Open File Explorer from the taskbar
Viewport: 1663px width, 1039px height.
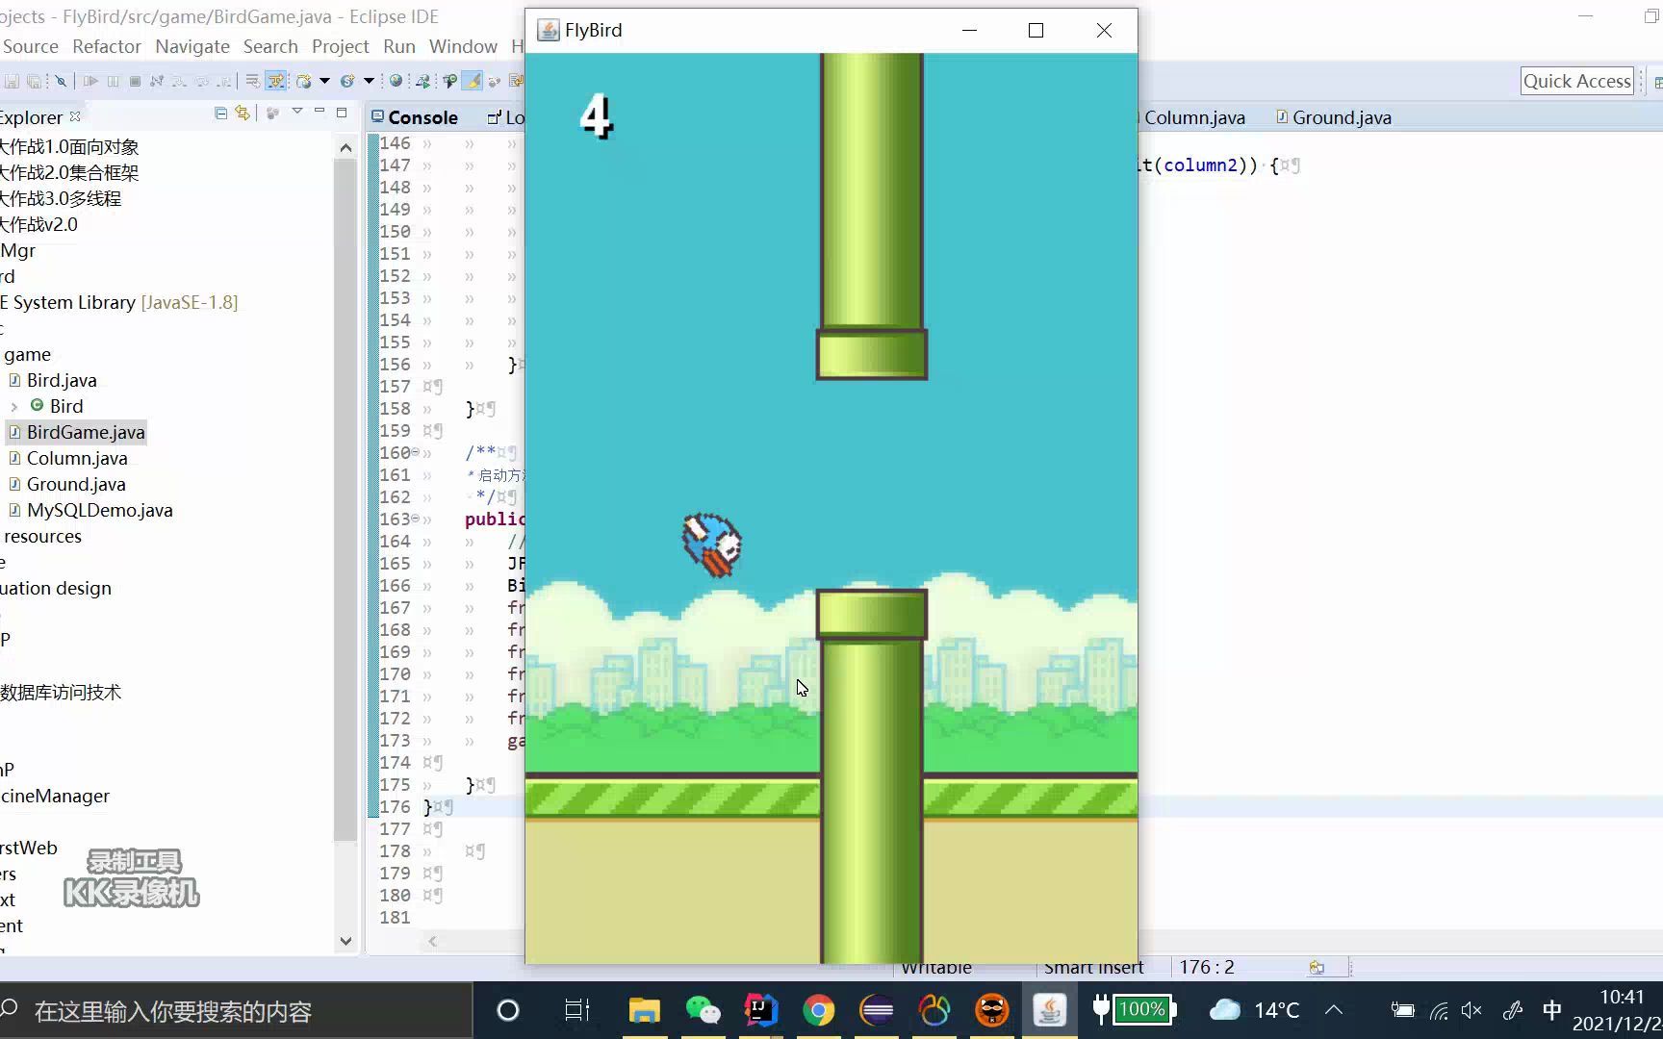644,1010
